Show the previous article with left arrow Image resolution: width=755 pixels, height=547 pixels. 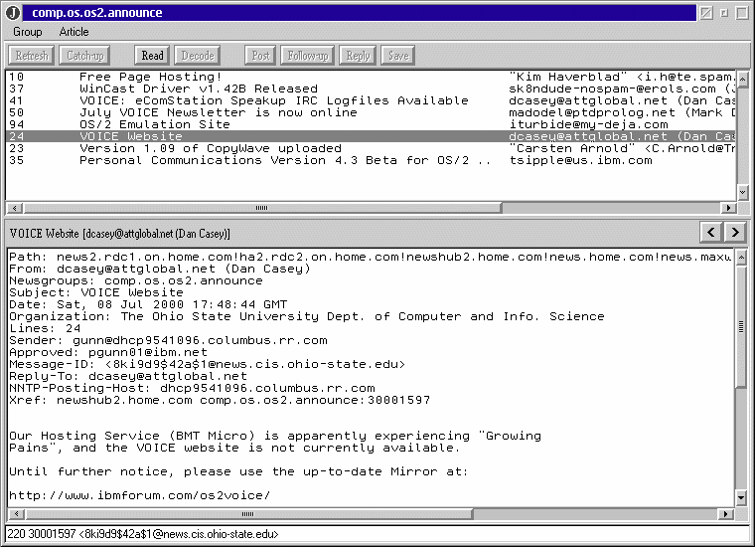710,233
